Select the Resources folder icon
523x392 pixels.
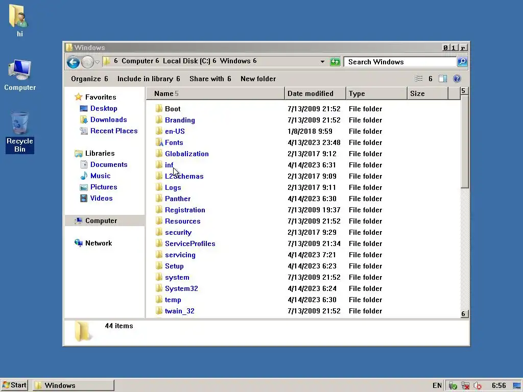159,221
